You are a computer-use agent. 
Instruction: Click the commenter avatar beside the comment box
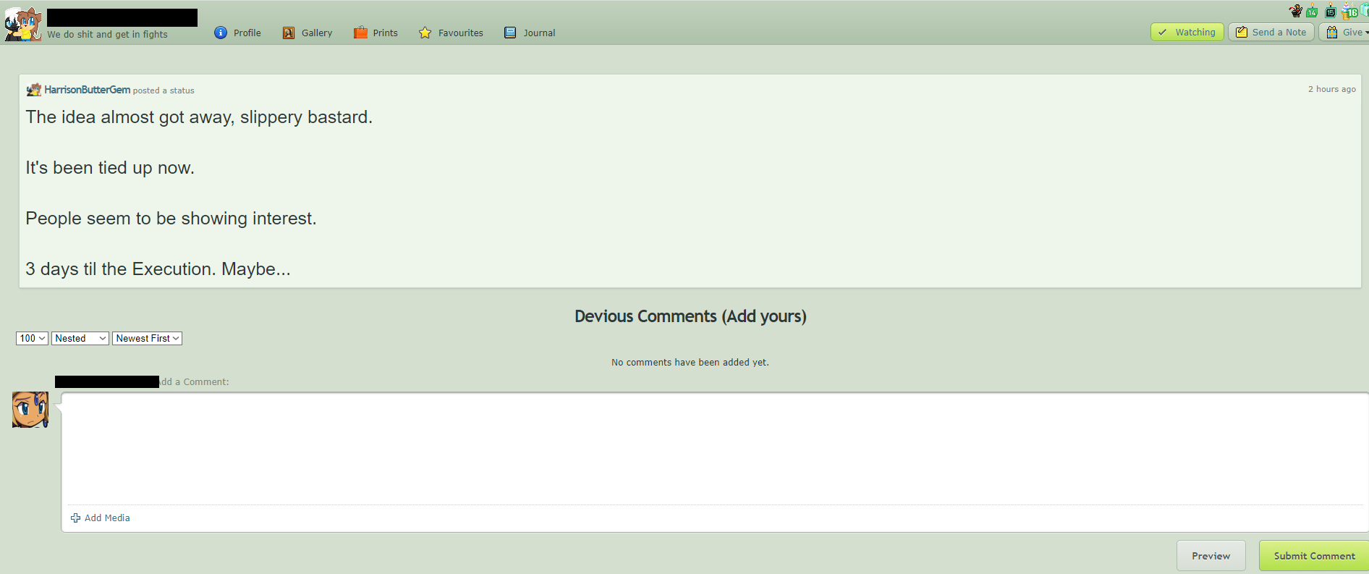point(30,410)
